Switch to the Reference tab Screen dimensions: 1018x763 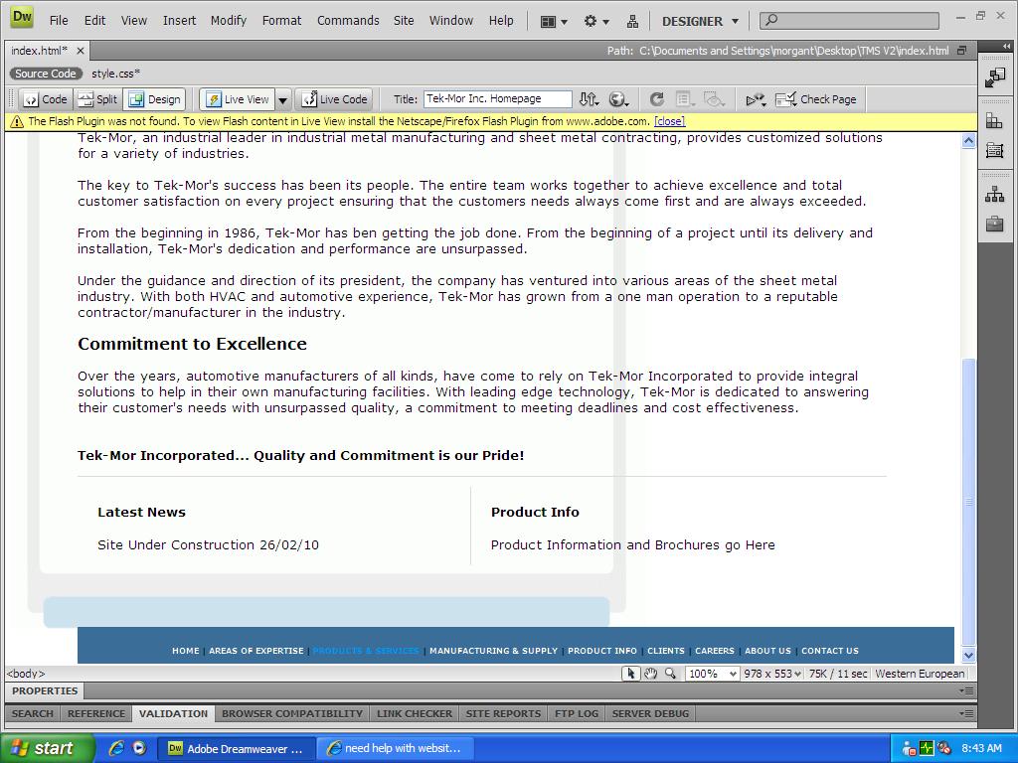[96, 713]
